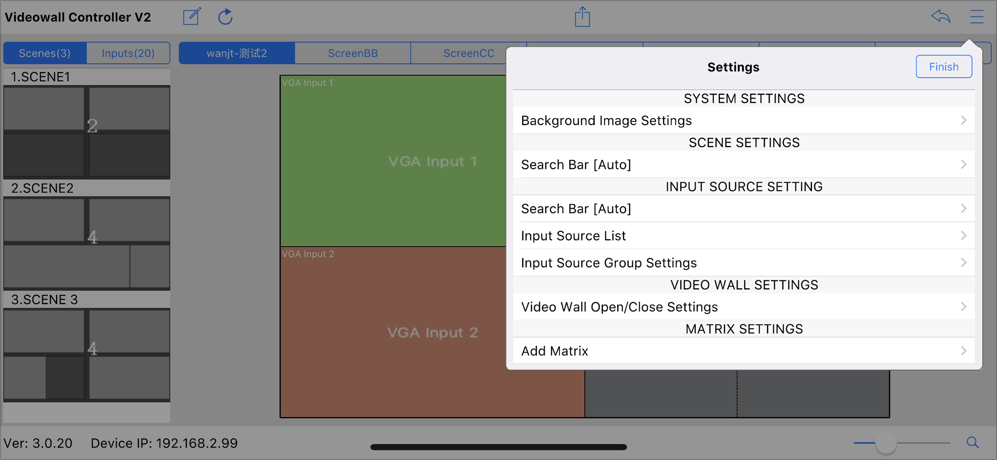Click the zoom slider knob
Viewport: 997px width, 460px height.
coord(885,443)
